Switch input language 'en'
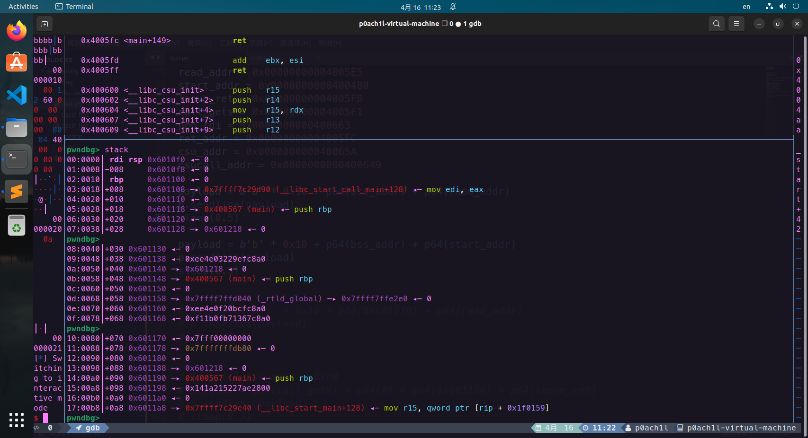Image resolution: width=808 pixels, height=438 pixels. 746,7
